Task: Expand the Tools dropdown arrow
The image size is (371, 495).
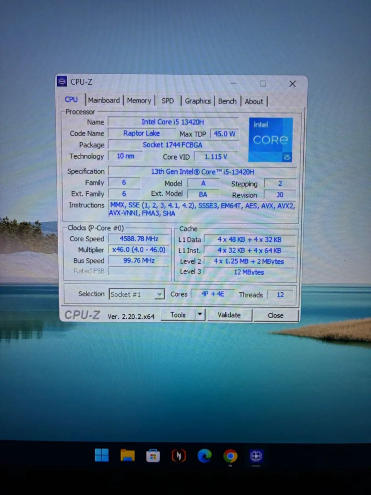Action: coord(200,315)
